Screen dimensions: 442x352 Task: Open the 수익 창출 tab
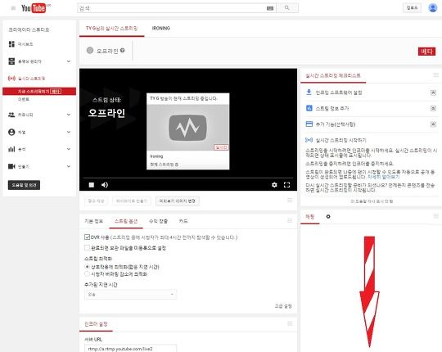coord(159,221)
